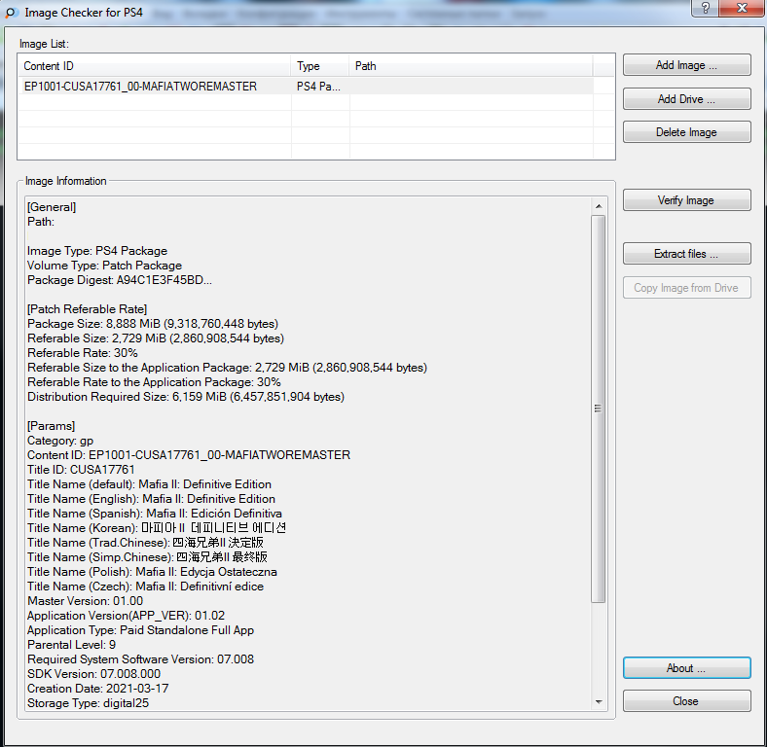Click the scroll down arrow in Image Information
This screenshot has height=747, width=767.
click(x=599, y=701)
